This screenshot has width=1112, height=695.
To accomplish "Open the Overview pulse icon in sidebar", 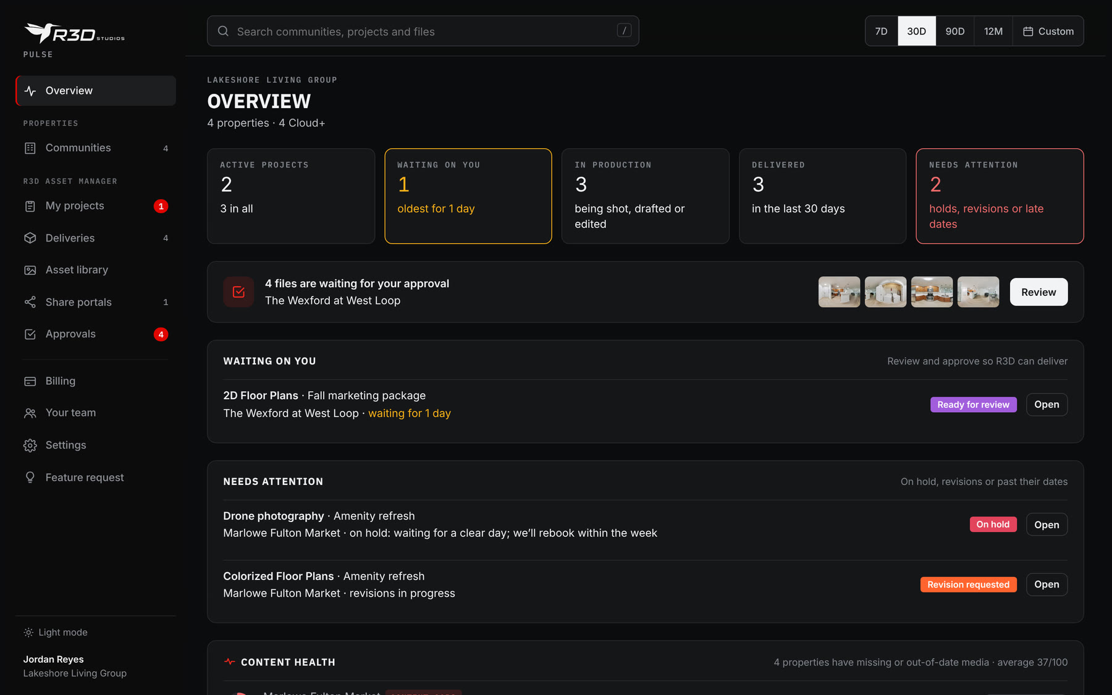I will (x=30, y=91).
